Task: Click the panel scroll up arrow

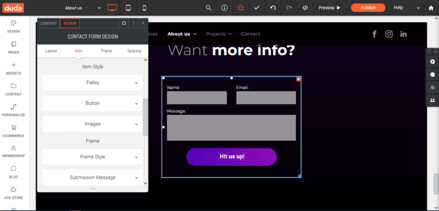Action: (x=145, y=60)
